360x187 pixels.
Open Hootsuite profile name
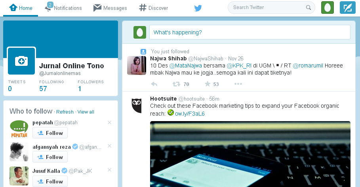point(164,99)
